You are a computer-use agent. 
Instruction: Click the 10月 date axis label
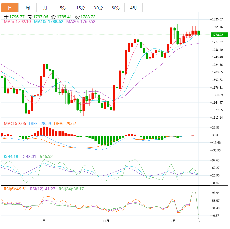(x=42, y=221)
